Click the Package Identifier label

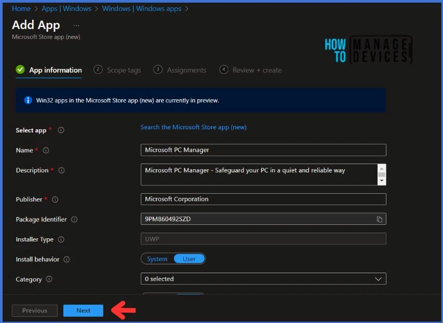41,219
